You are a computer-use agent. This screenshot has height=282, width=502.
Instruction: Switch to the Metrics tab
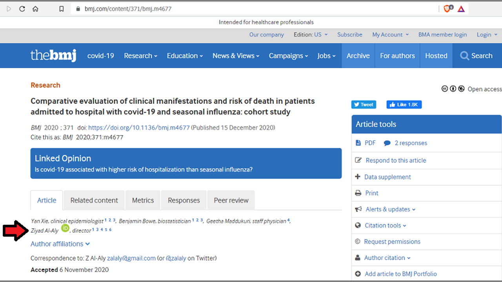click(143, 200)
